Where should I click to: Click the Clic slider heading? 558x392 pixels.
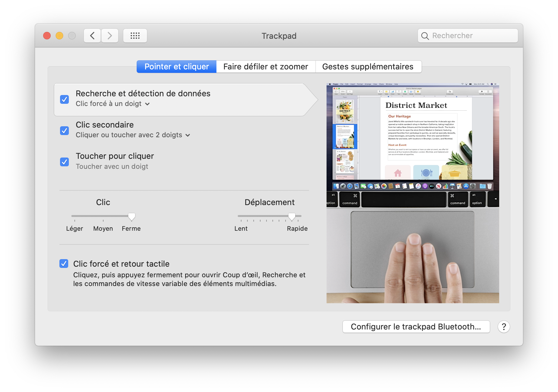tap(103, 202)
